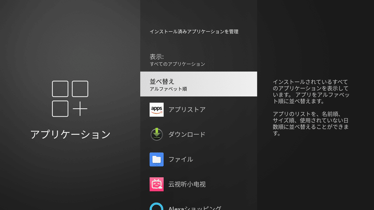The width and height of the screenshot is (374, 210).
Task: Click the インストール済みアプリケーションを管理 title
Action: click(194, 32)
